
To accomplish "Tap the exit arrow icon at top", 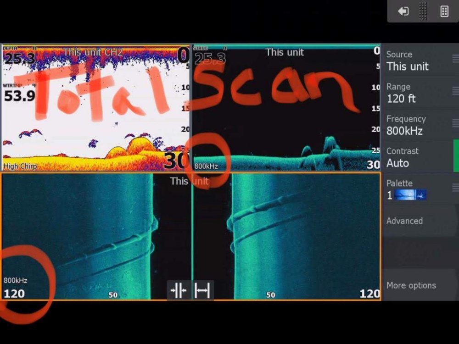I will pos(403,11).
